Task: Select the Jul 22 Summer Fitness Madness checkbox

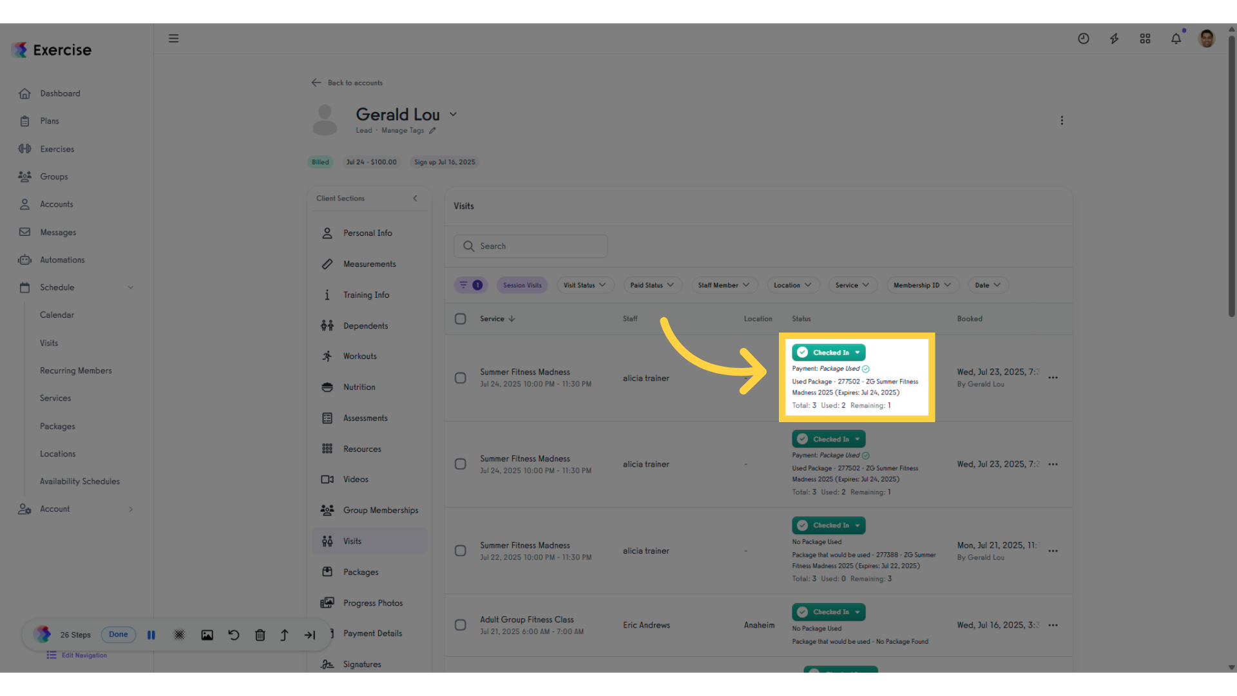Action: [x=460, y=551]
